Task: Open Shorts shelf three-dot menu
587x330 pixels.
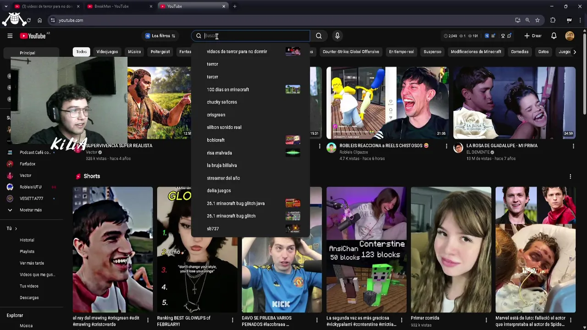Action: click(x=570, y=176)
